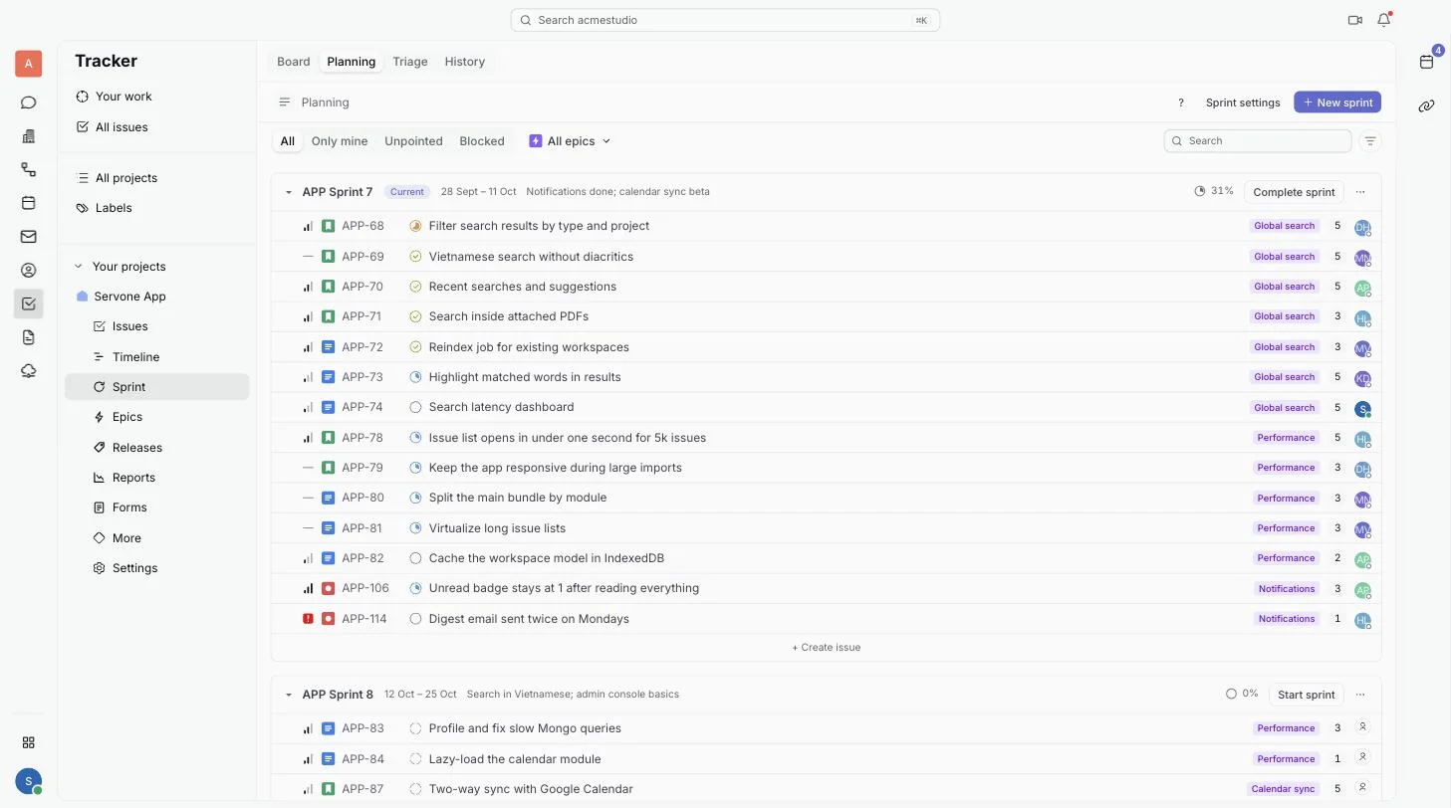Open the building icon in left rail
This screenshot has height=808, width=1451.
pos(28,136)
